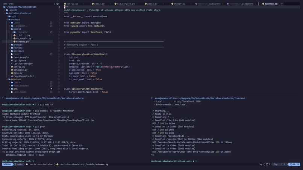Click the 'git push' command in left terminal

tap(40, 126)
